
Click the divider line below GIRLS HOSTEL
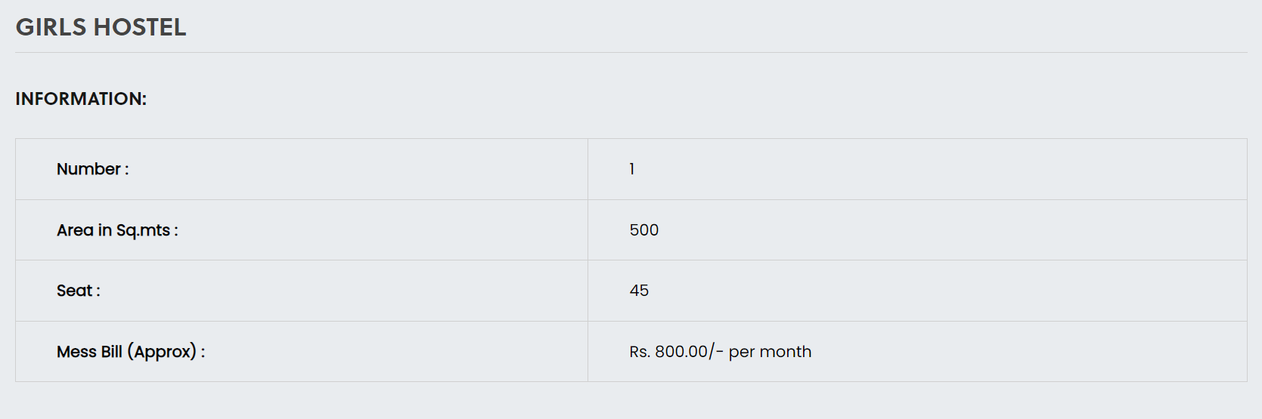point(631,53)
